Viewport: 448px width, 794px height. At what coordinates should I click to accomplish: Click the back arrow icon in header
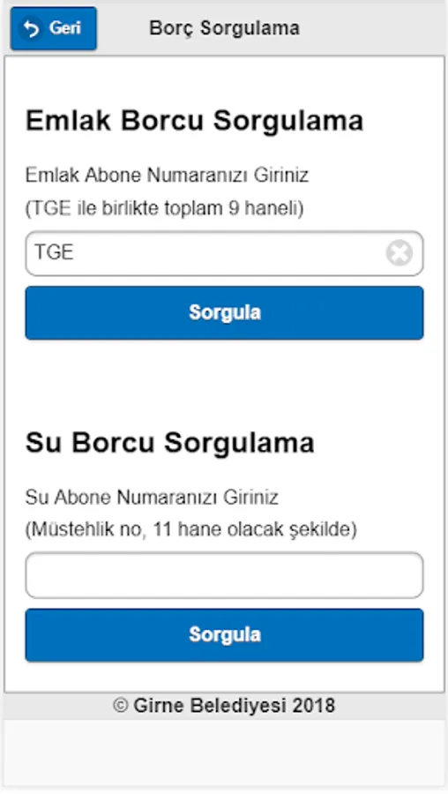point(31,29)
